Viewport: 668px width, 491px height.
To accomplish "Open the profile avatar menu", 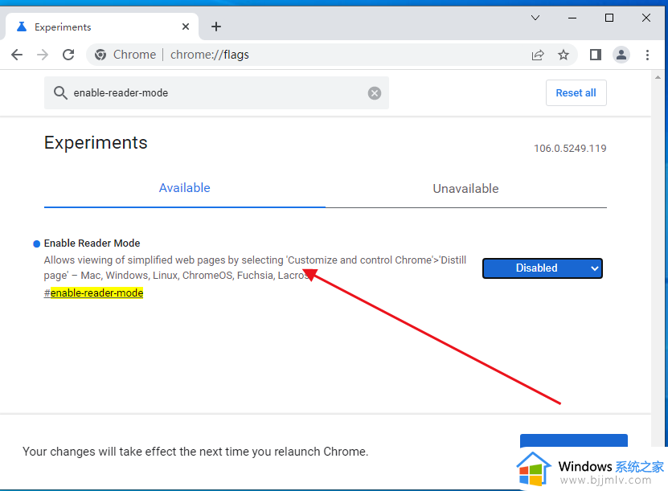I will (621, 55).
